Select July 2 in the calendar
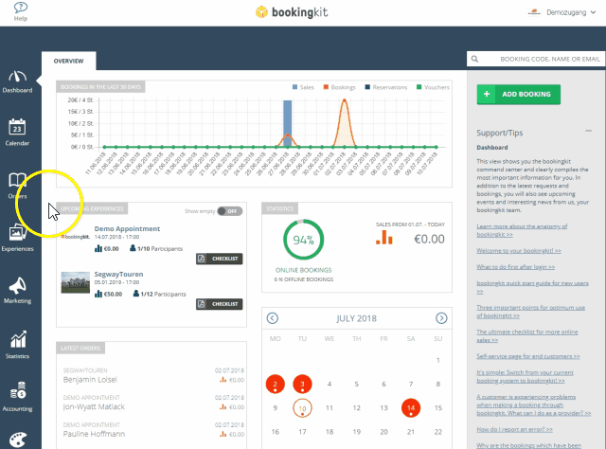The width and height of the screenshot is (606, 449). click(276, 384)
